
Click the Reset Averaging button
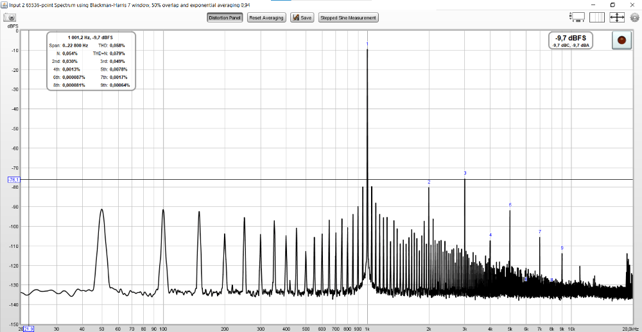click(266, 17)
